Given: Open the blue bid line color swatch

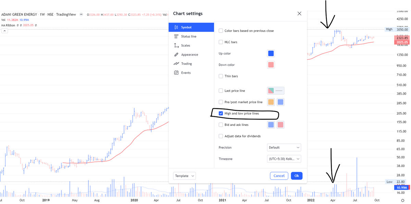Looking at the screenshot, I should [271, 125].
